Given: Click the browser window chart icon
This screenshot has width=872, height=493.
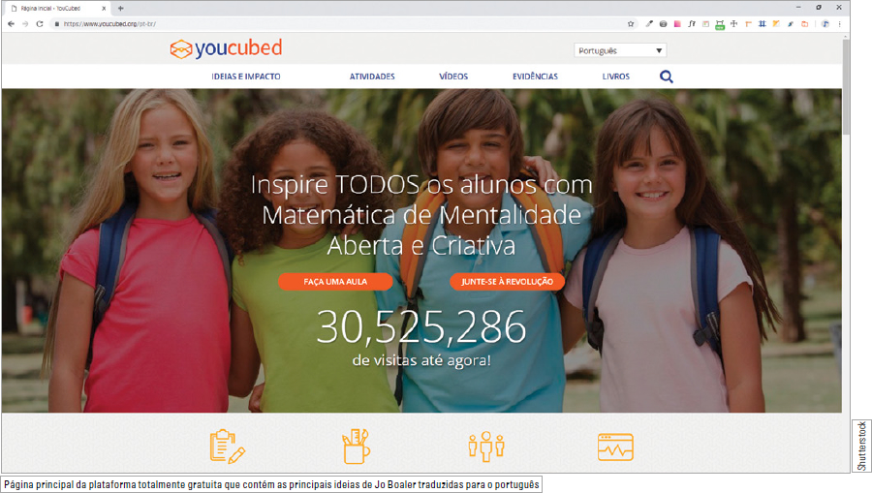Looking at the screenshot, I should 615,446.
